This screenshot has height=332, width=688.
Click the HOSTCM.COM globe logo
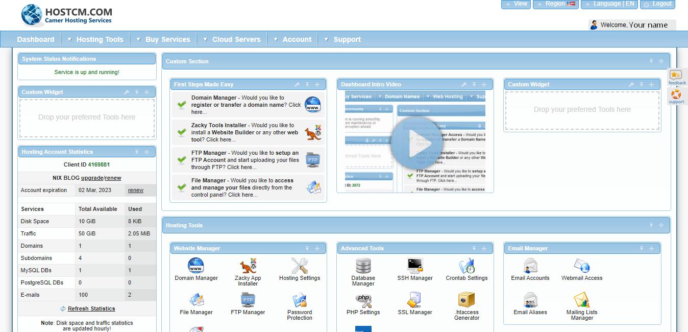click(32, 15)
